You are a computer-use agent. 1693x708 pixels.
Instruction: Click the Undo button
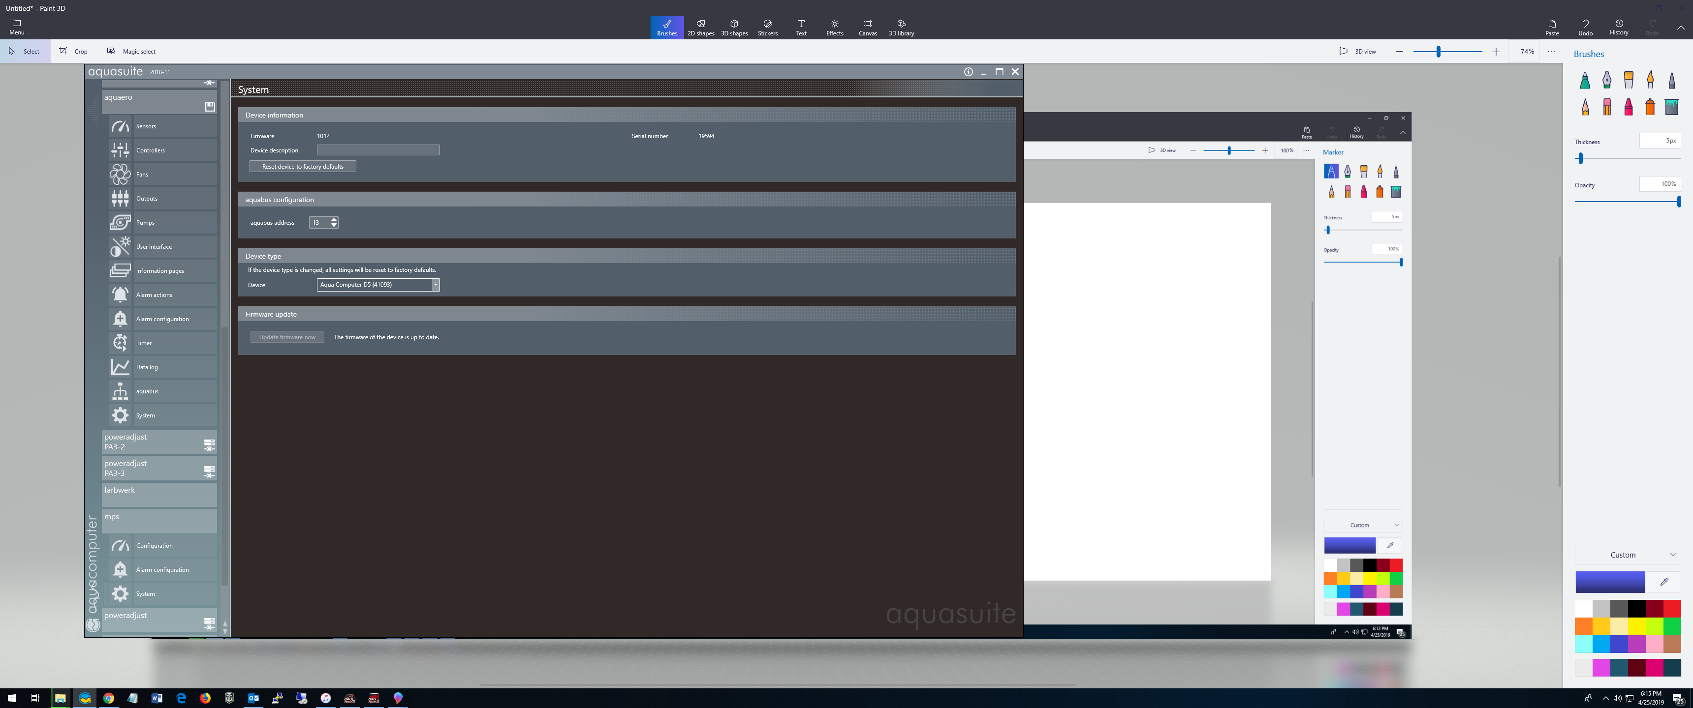point(1585,27)
